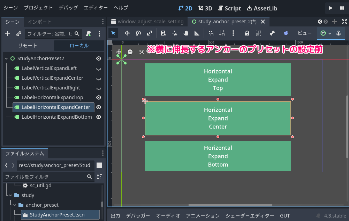Image resolution: width=349 pixels, height=221 pixels.
Task: Click the add child node plus icon
Action: coord(7,34)
